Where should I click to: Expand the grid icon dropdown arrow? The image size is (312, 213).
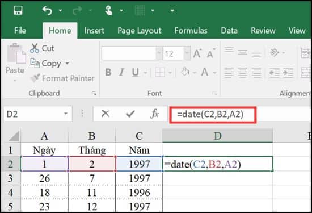[x=153, y=10]
